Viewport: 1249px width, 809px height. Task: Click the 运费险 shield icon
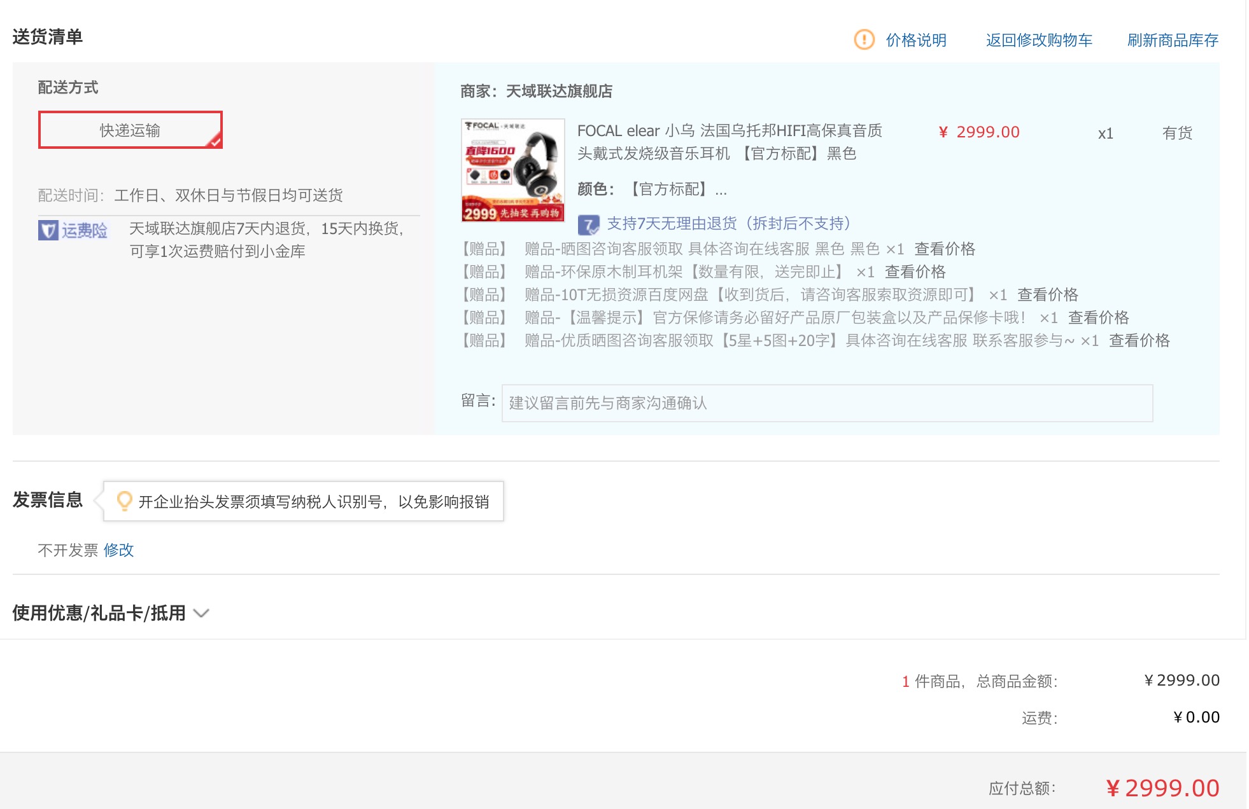[48, 230]
